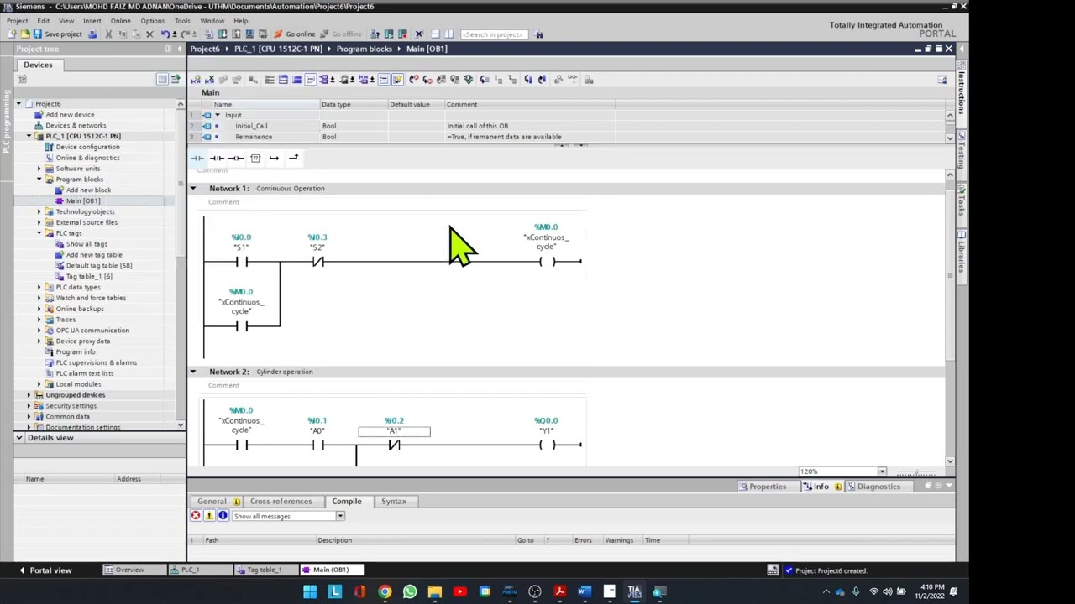This screenshot has width=1075, height=604.
Task: Collapse the Input row in interface table
Action: pyautogui.click(x=217, y=115)
